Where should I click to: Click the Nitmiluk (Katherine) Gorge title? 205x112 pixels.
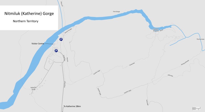click(29, 13)
